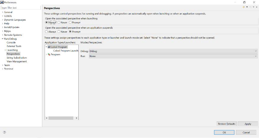Click the forward navigation arrow icon
The width and height of the screenshot is (259, 138).
(250, 7)
